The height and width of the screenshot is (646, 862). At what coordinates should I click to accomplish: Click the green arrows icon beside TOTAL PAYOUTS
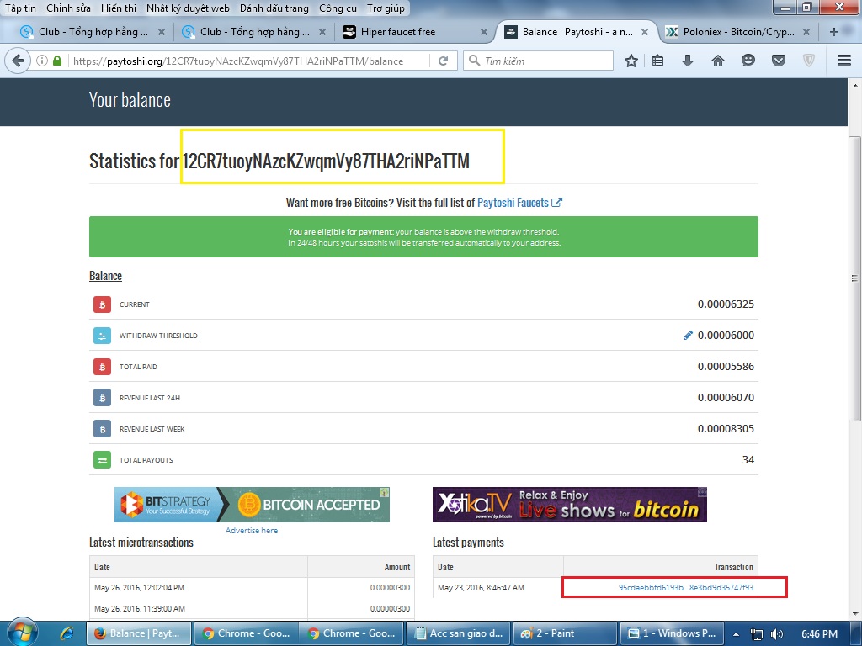tap(102, 460)
